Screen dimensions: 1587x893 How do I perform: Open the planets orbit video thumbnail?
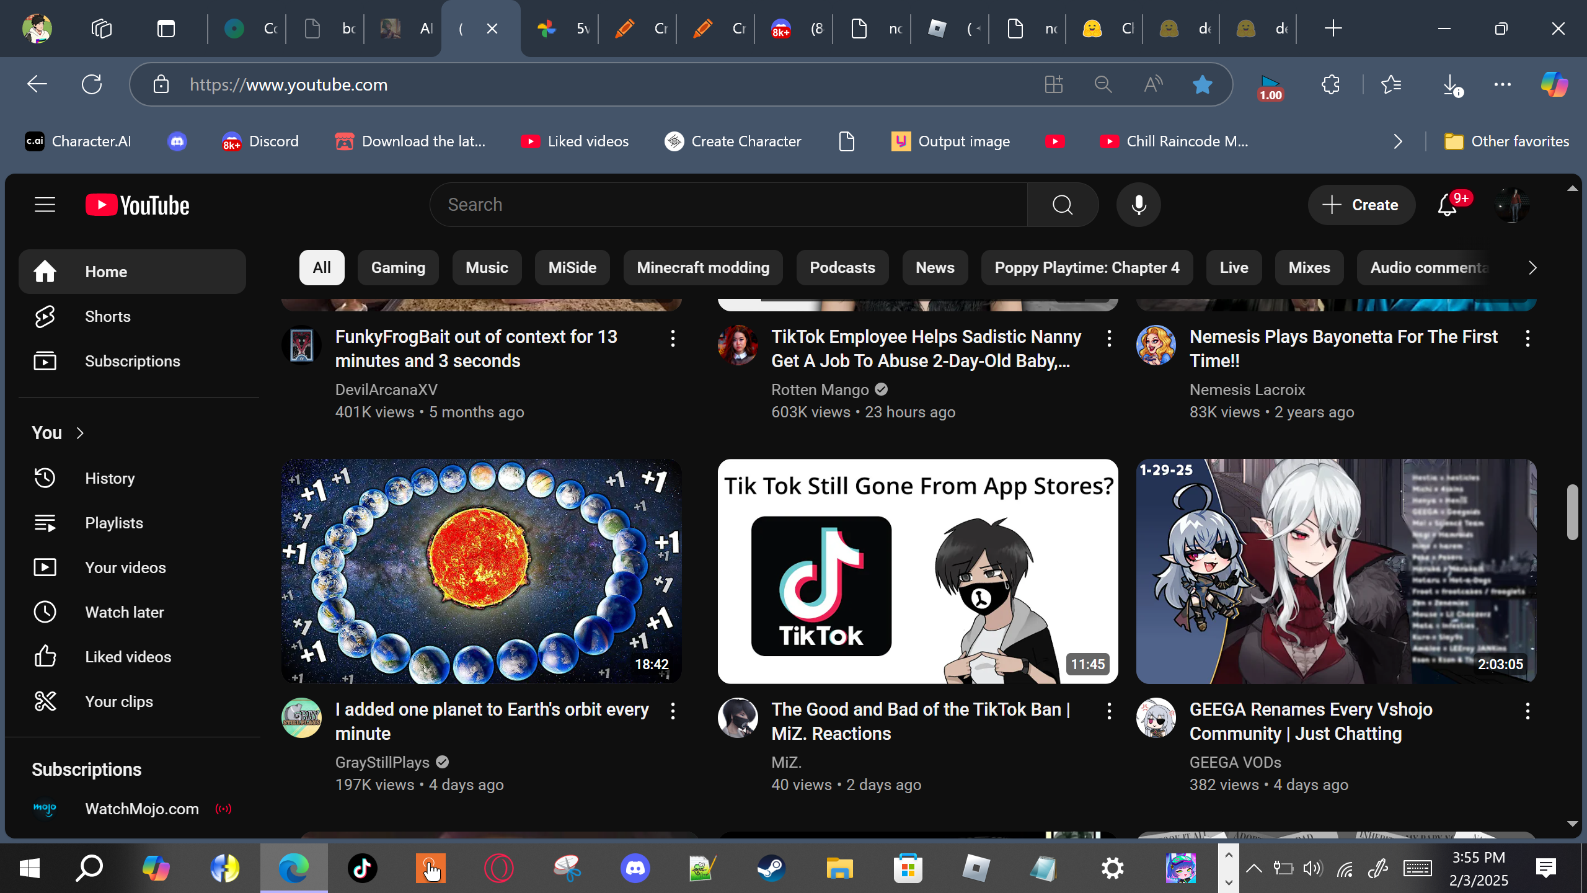(481, 571)
